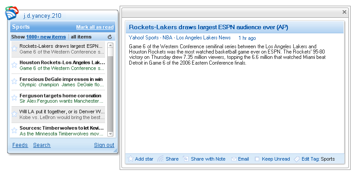The image size is (359, 181).
Task: Click snippet 'Kobe vs. LeBron would bring the best...'
Action: pyautogui.click(x=62, y=117)
